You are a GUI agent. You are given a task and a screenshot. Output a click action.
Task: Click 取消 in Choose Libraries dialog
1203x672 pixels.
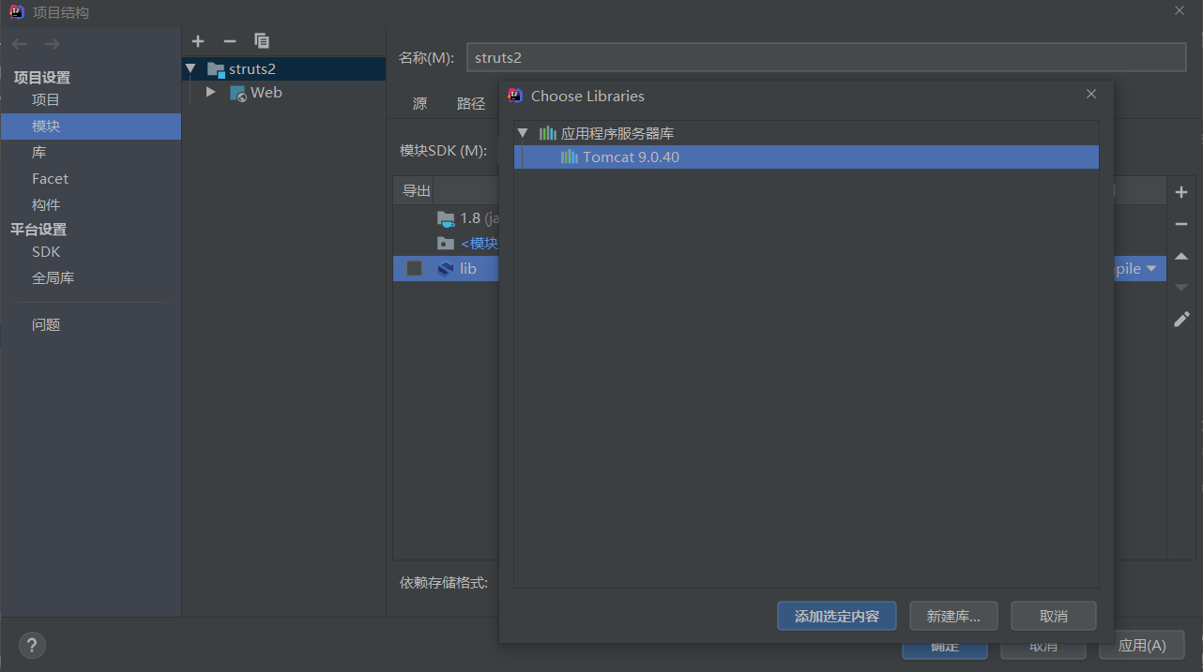pos(1054,616)
